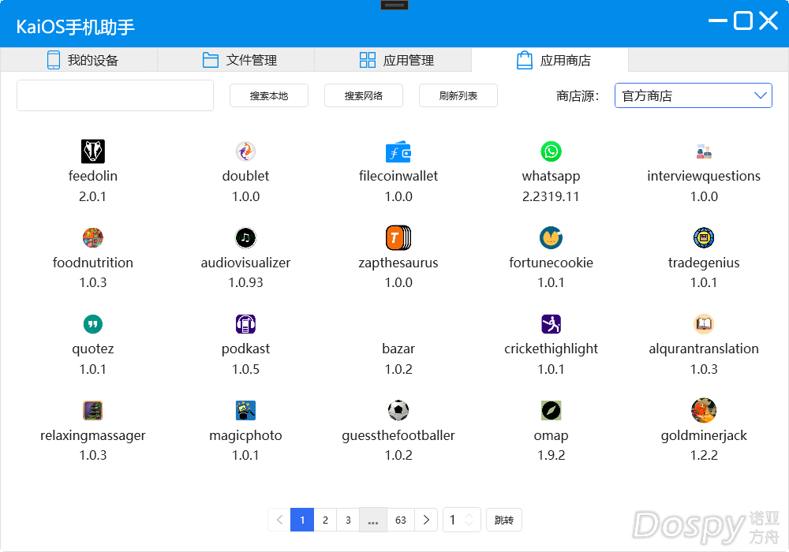Screen dimensions: 789x552
Task: Expand the pagination ellipsis
Action: pos(373,520)
